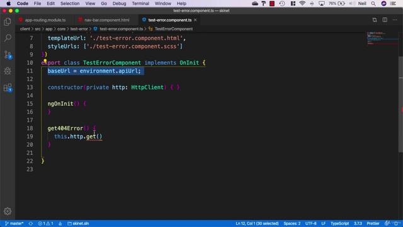Synchronize changes using status bar sync icon
Screen dimensions: 403x227
[31, 223]
